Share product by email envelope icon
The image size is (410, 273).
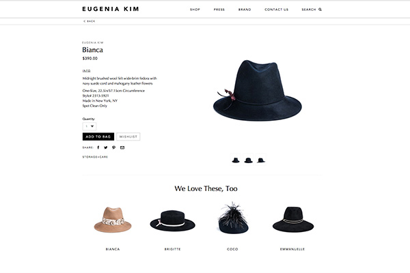pos(122,147)
